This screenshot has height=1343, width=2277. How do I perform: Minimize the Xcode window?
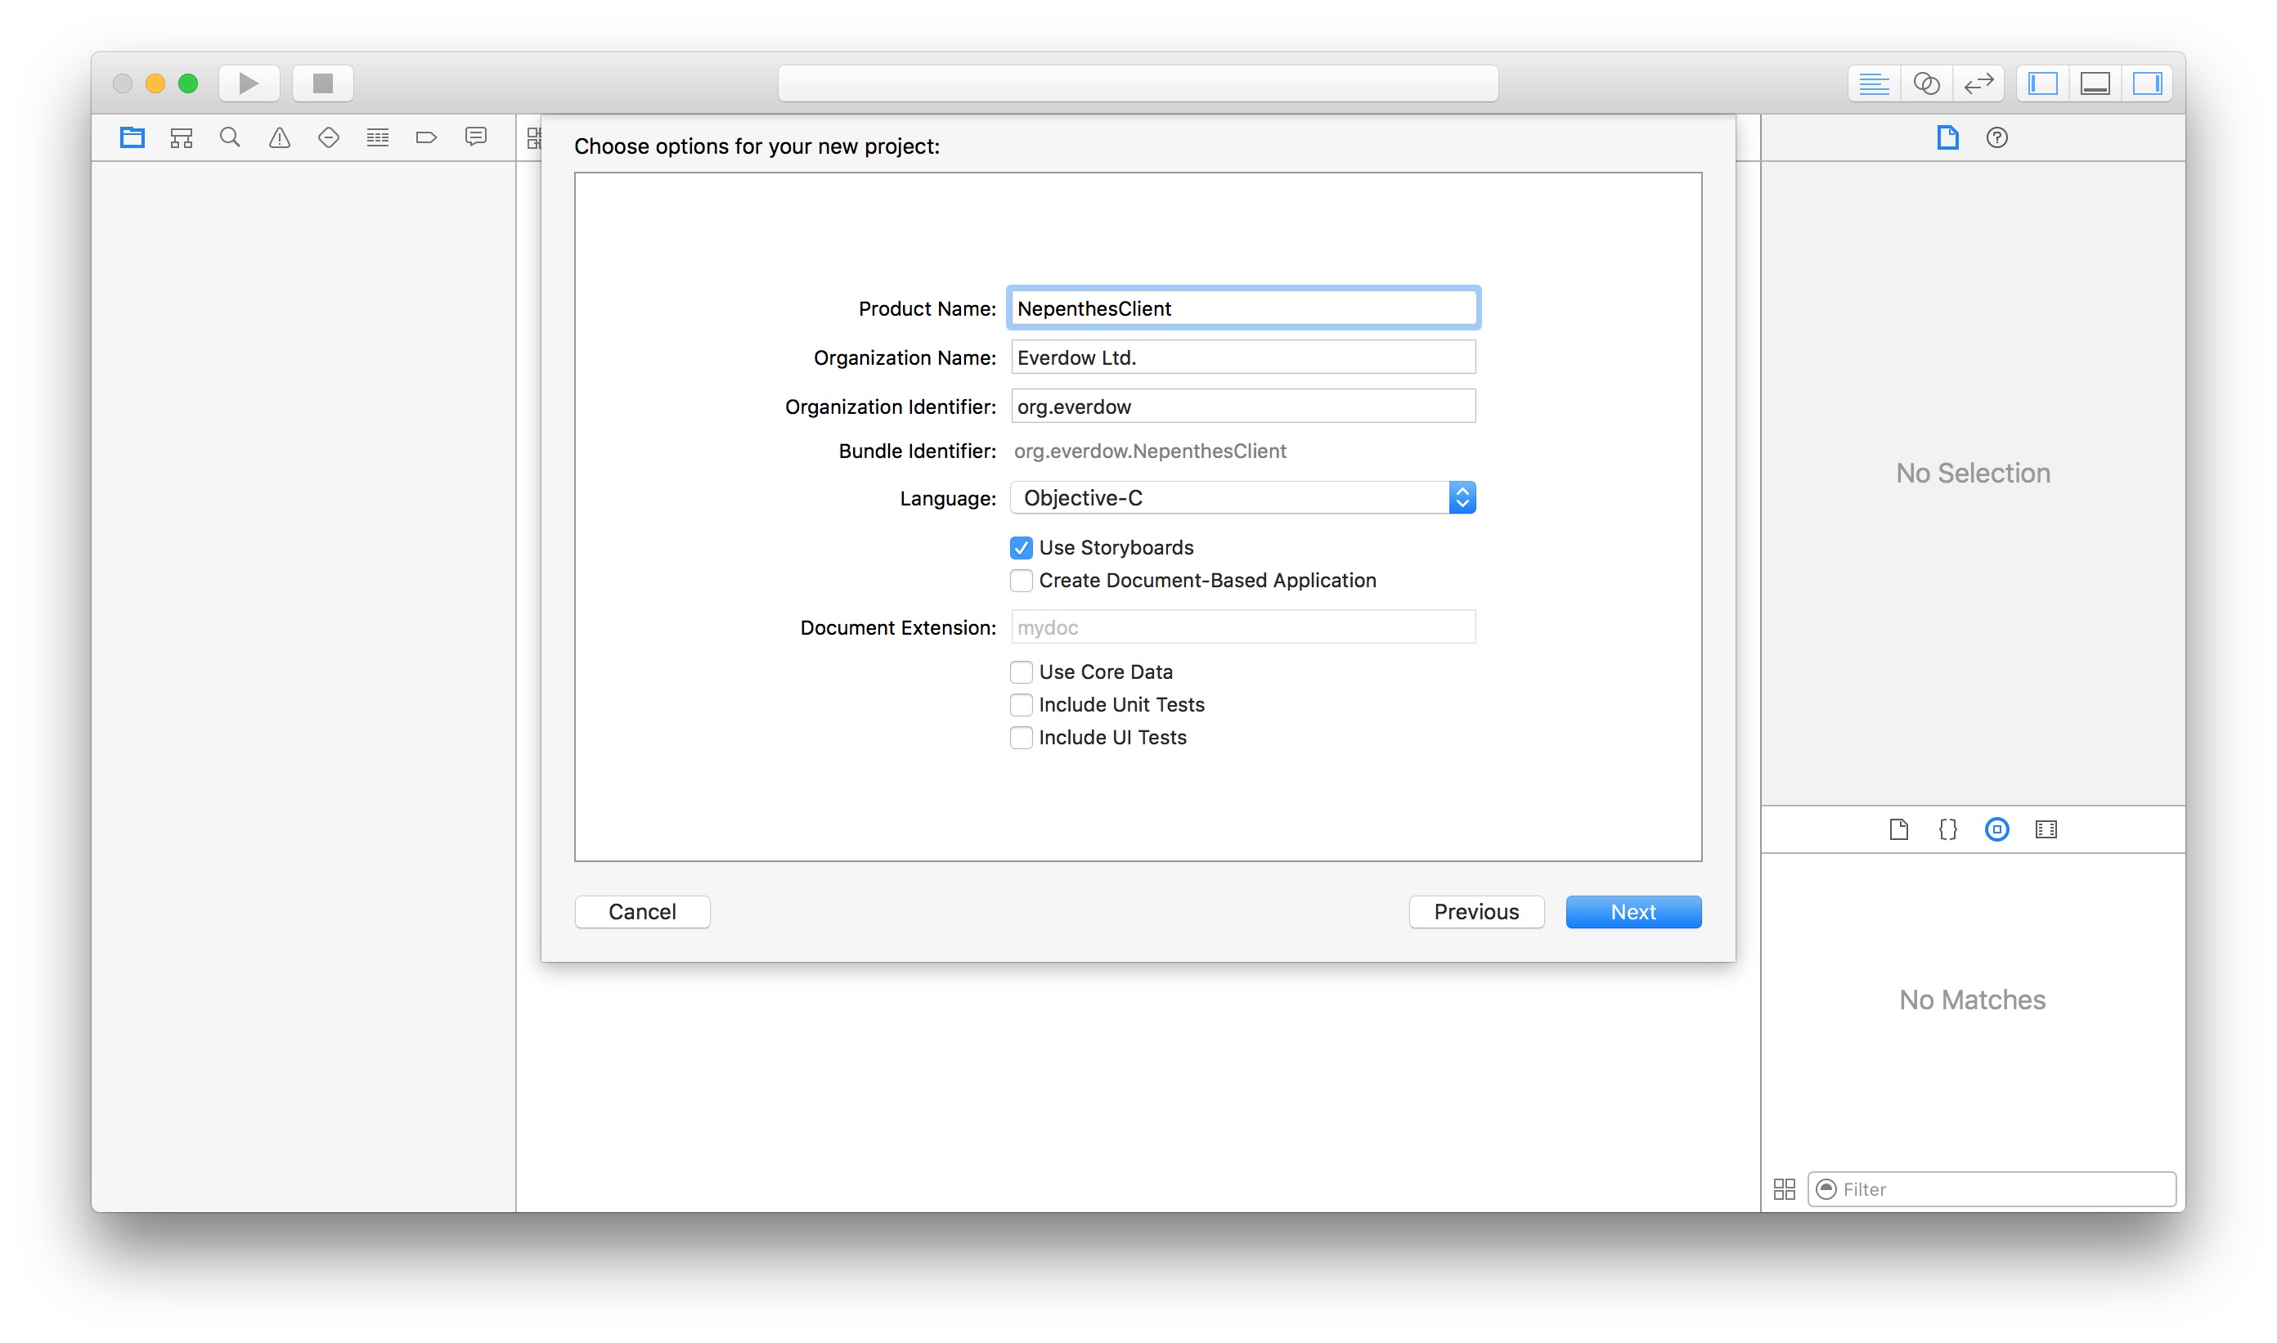[155, 83]
